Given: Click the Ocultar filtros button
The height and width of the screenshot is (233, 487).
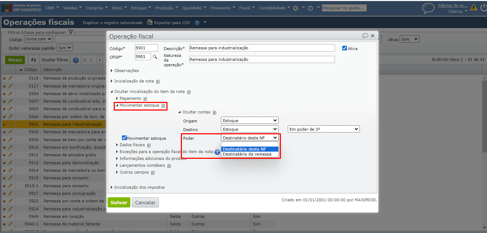Looking at the screenshot, I should tap(55, 60).
